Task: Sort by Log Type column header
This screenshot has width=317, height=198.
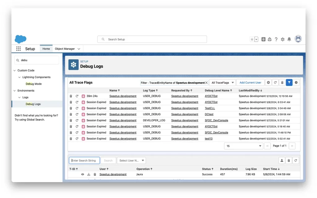Action: pos(150,91)
